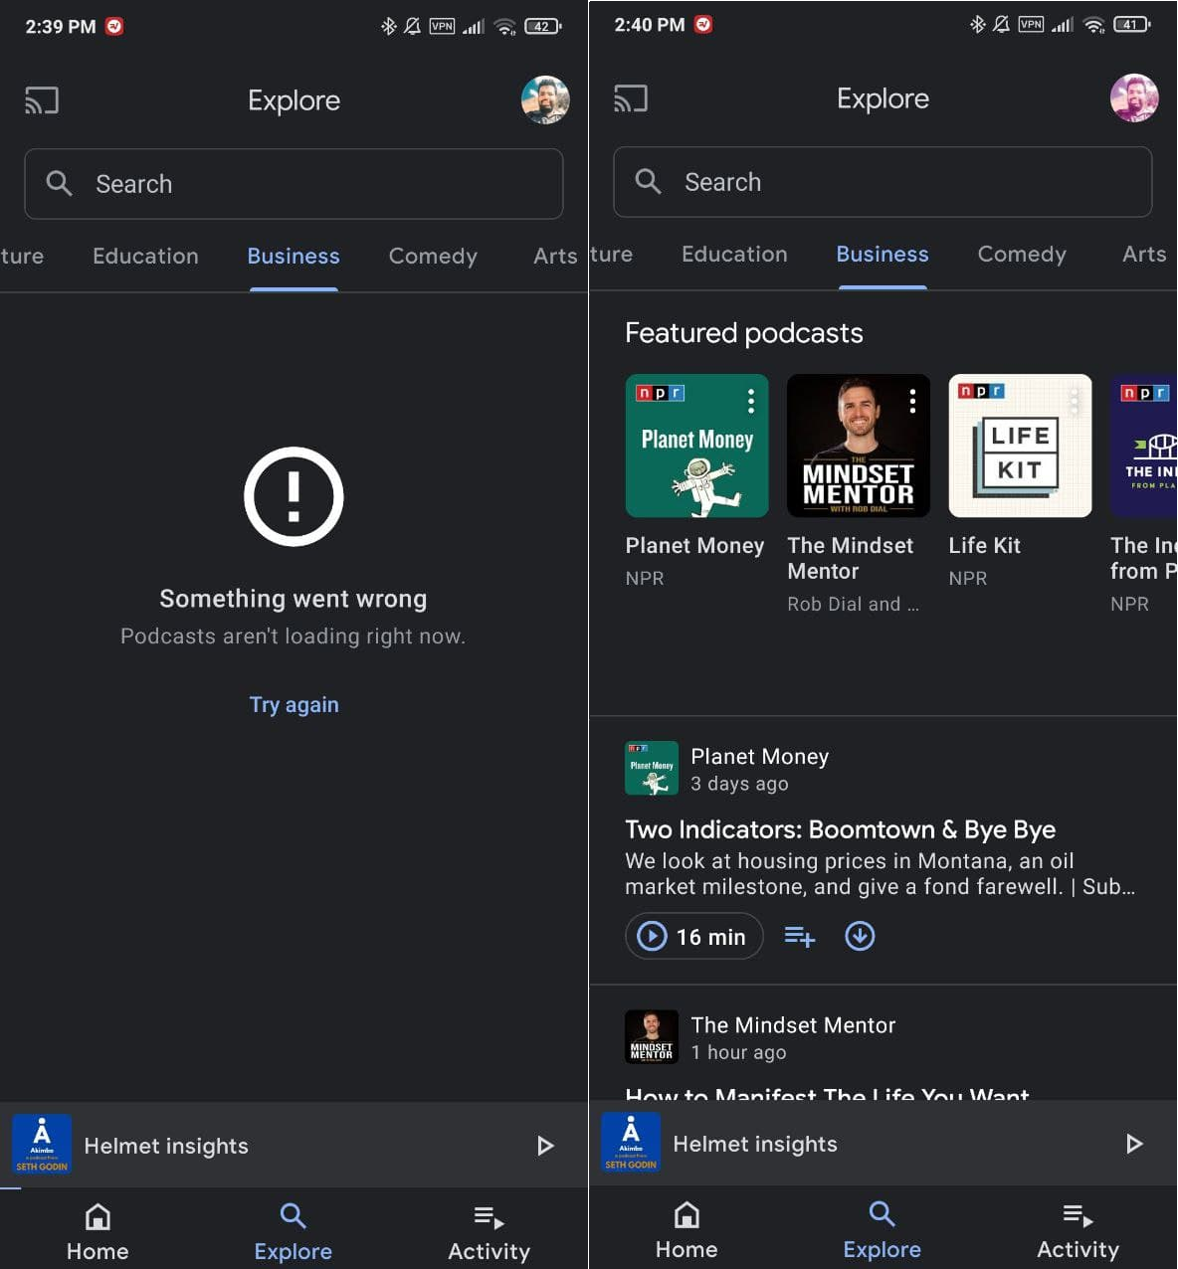Image resolution: width=1178 pixels, height=1269 pixels.
Task: Tap The Mindset Mentor episode header text
Action: tap(793, 1025)
